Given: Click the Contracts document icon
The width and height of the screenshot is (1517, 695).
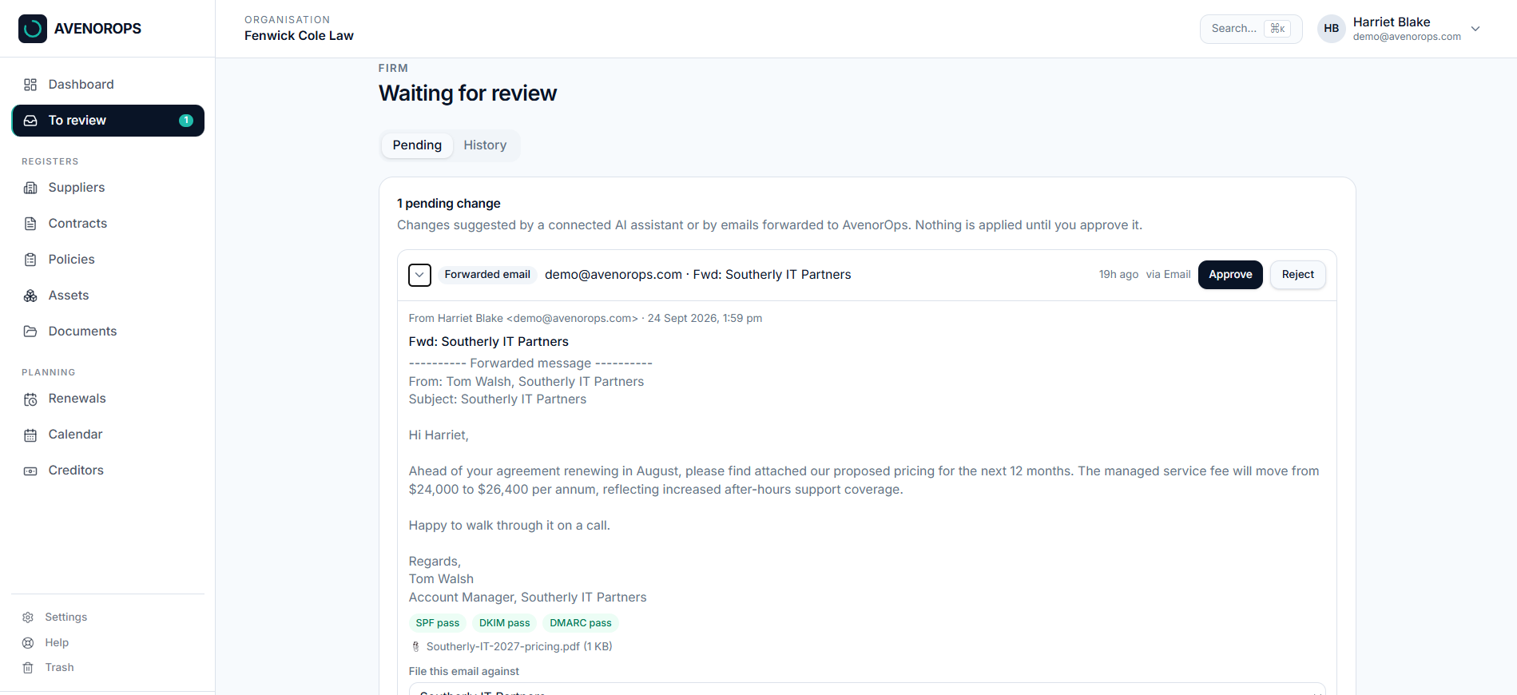Looking at the screenshot, I should [x=30, y=224].
